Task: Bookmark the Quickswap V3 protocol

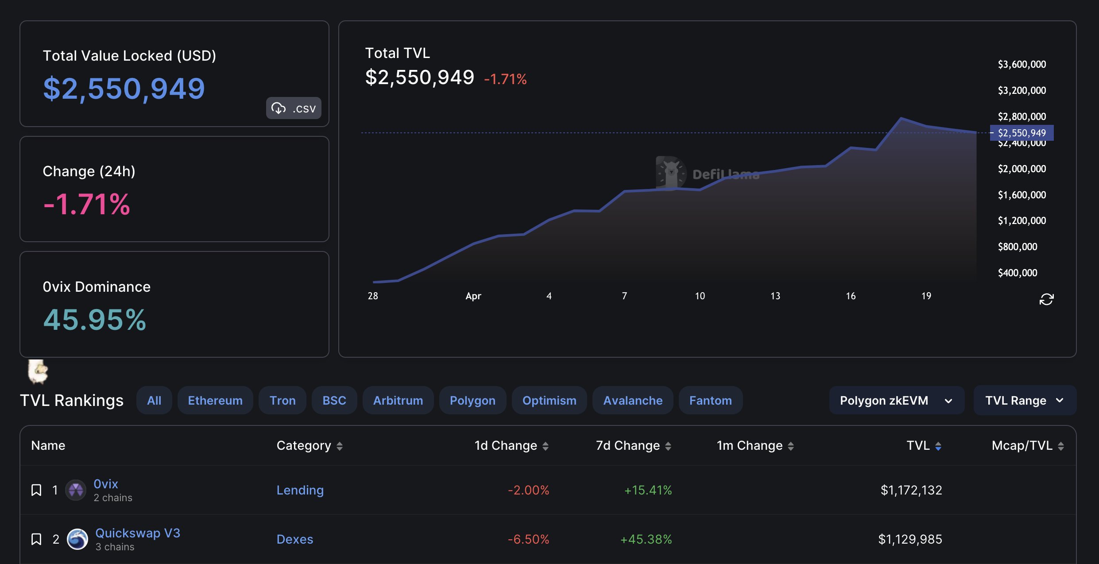Action: [x=36, y=539]
